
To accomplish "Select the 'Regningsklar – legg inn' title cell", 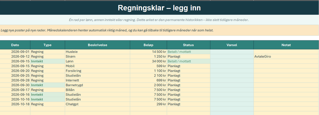I will click(x=159, y=8).
